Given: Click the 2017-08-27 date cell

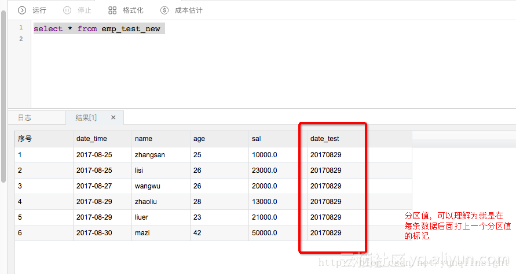Looking at the screenshot, I should click(x=103, y=186).
